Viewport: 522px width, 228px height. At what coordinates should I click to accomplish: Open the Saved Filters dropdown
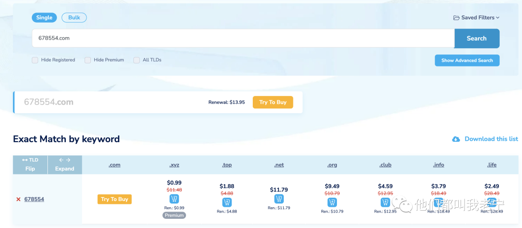[477, 18]
